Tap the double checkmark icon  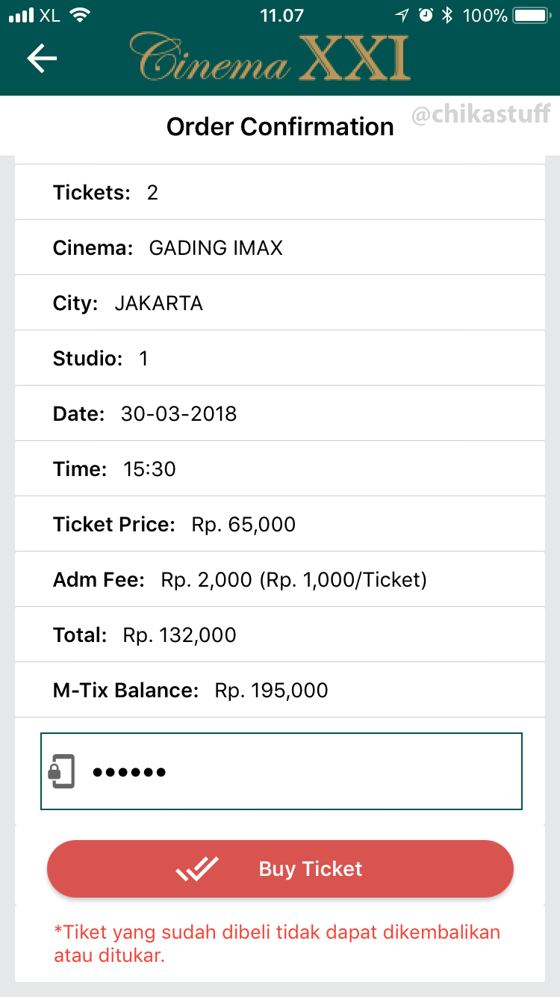pos(197,868)
